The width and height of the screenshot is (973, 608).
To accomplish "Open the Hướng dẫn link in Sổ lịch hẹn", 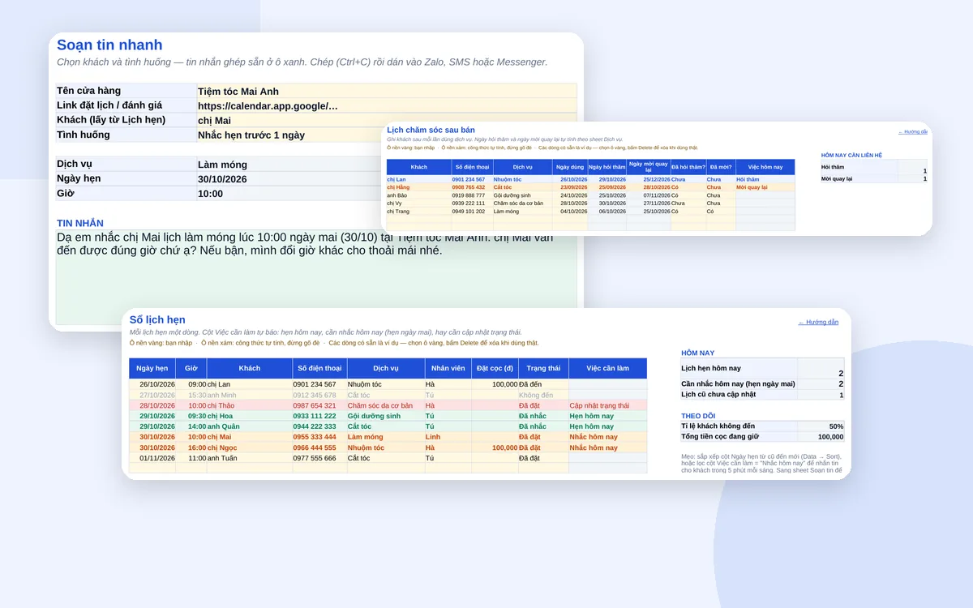I will [818, 323].
